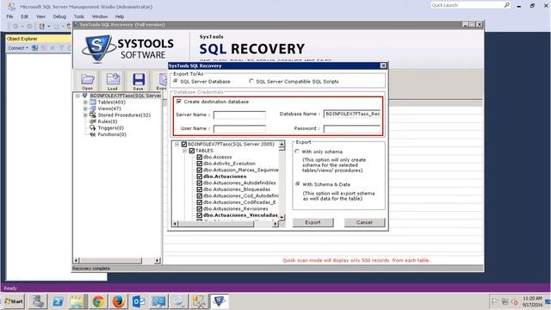Expand the Tables(403) node
Viewport: 551px width, 310px height.
[x=85, y=102]
